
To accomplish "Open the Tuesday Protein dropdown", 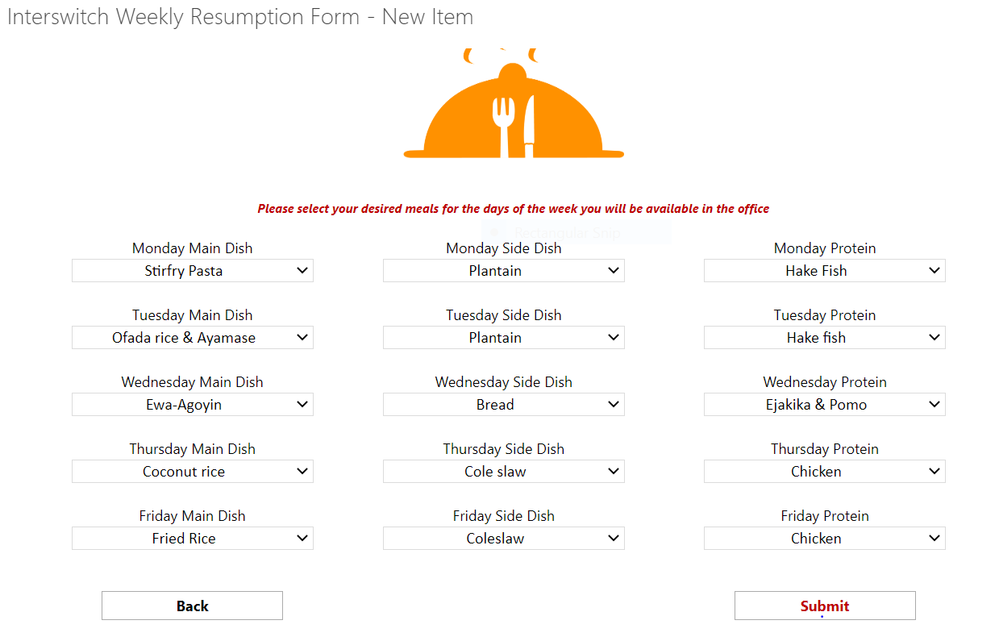I will 824,338.
